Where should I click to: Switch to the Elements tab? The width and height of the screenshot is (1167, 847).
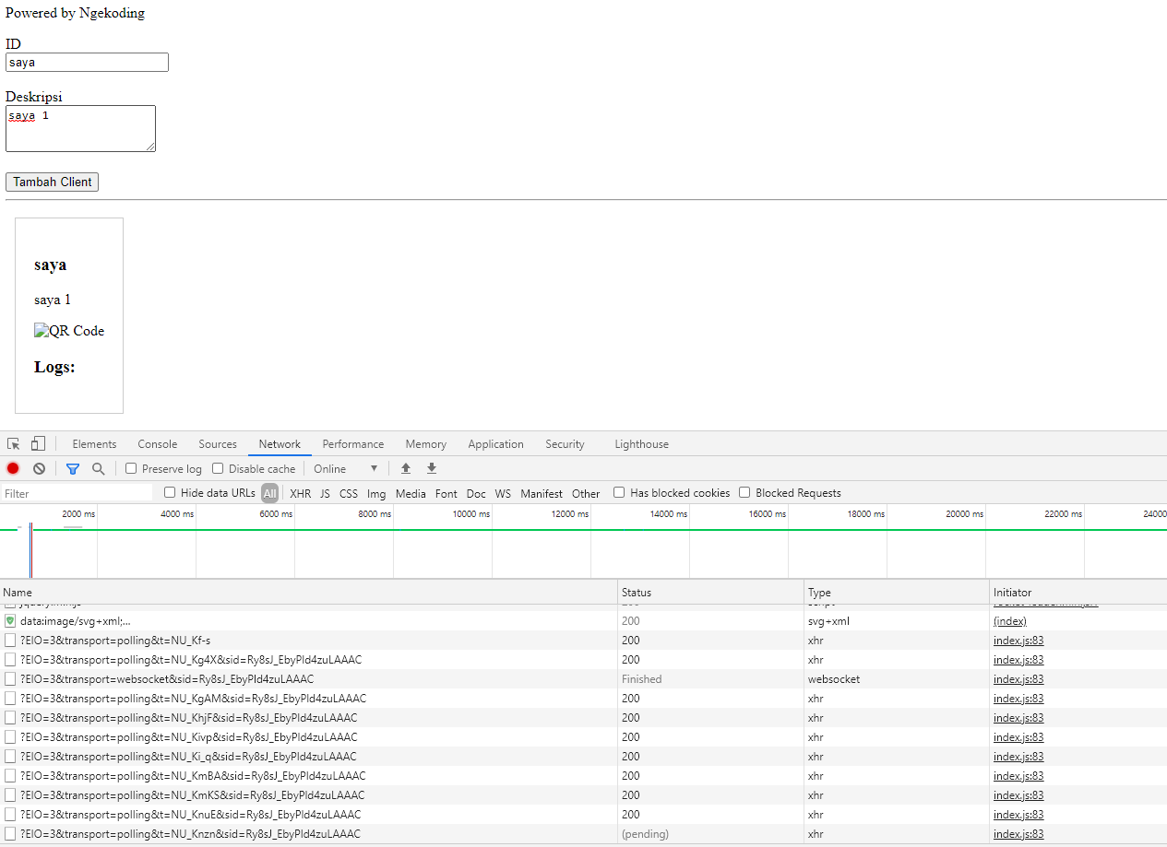click(94, 444)
